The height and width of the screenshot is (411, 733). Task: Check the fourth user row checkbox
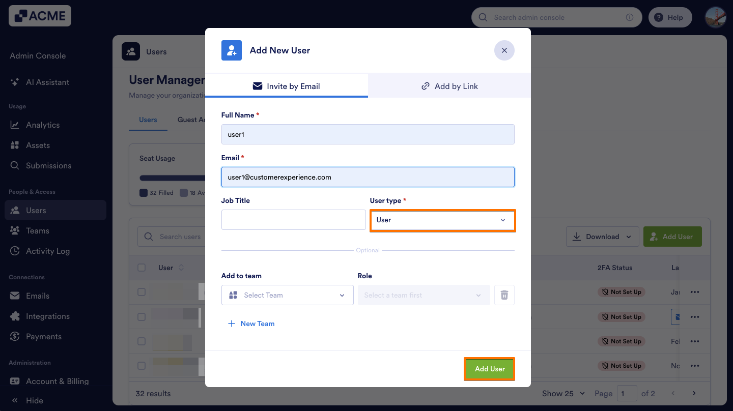[142, 365]
